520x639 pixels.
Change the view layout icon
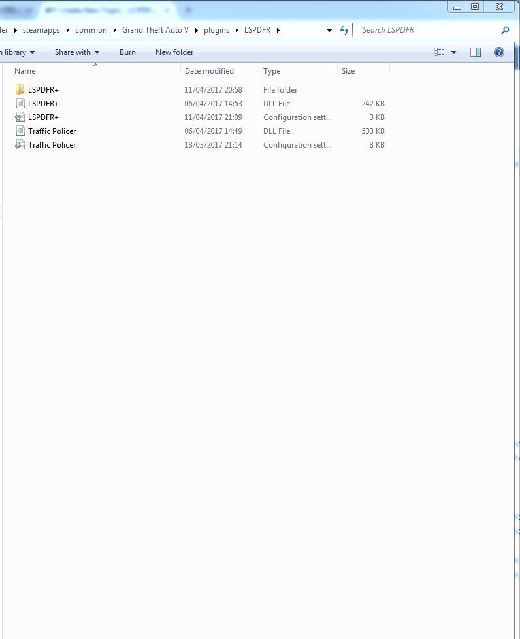[439, 52]
